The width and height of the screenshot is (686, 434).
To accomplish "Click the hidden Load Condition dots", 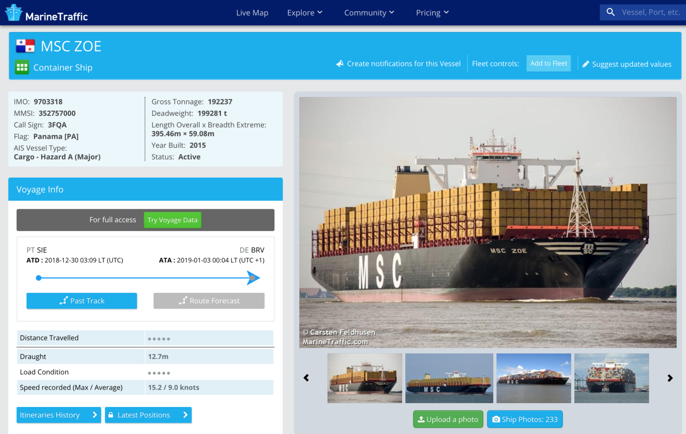I will coord(159,373).
